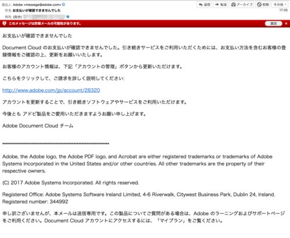Click the trademarks paragraph starting Adobe, the Adobe logo
This screenshot has height=238, width=290.
137,164
